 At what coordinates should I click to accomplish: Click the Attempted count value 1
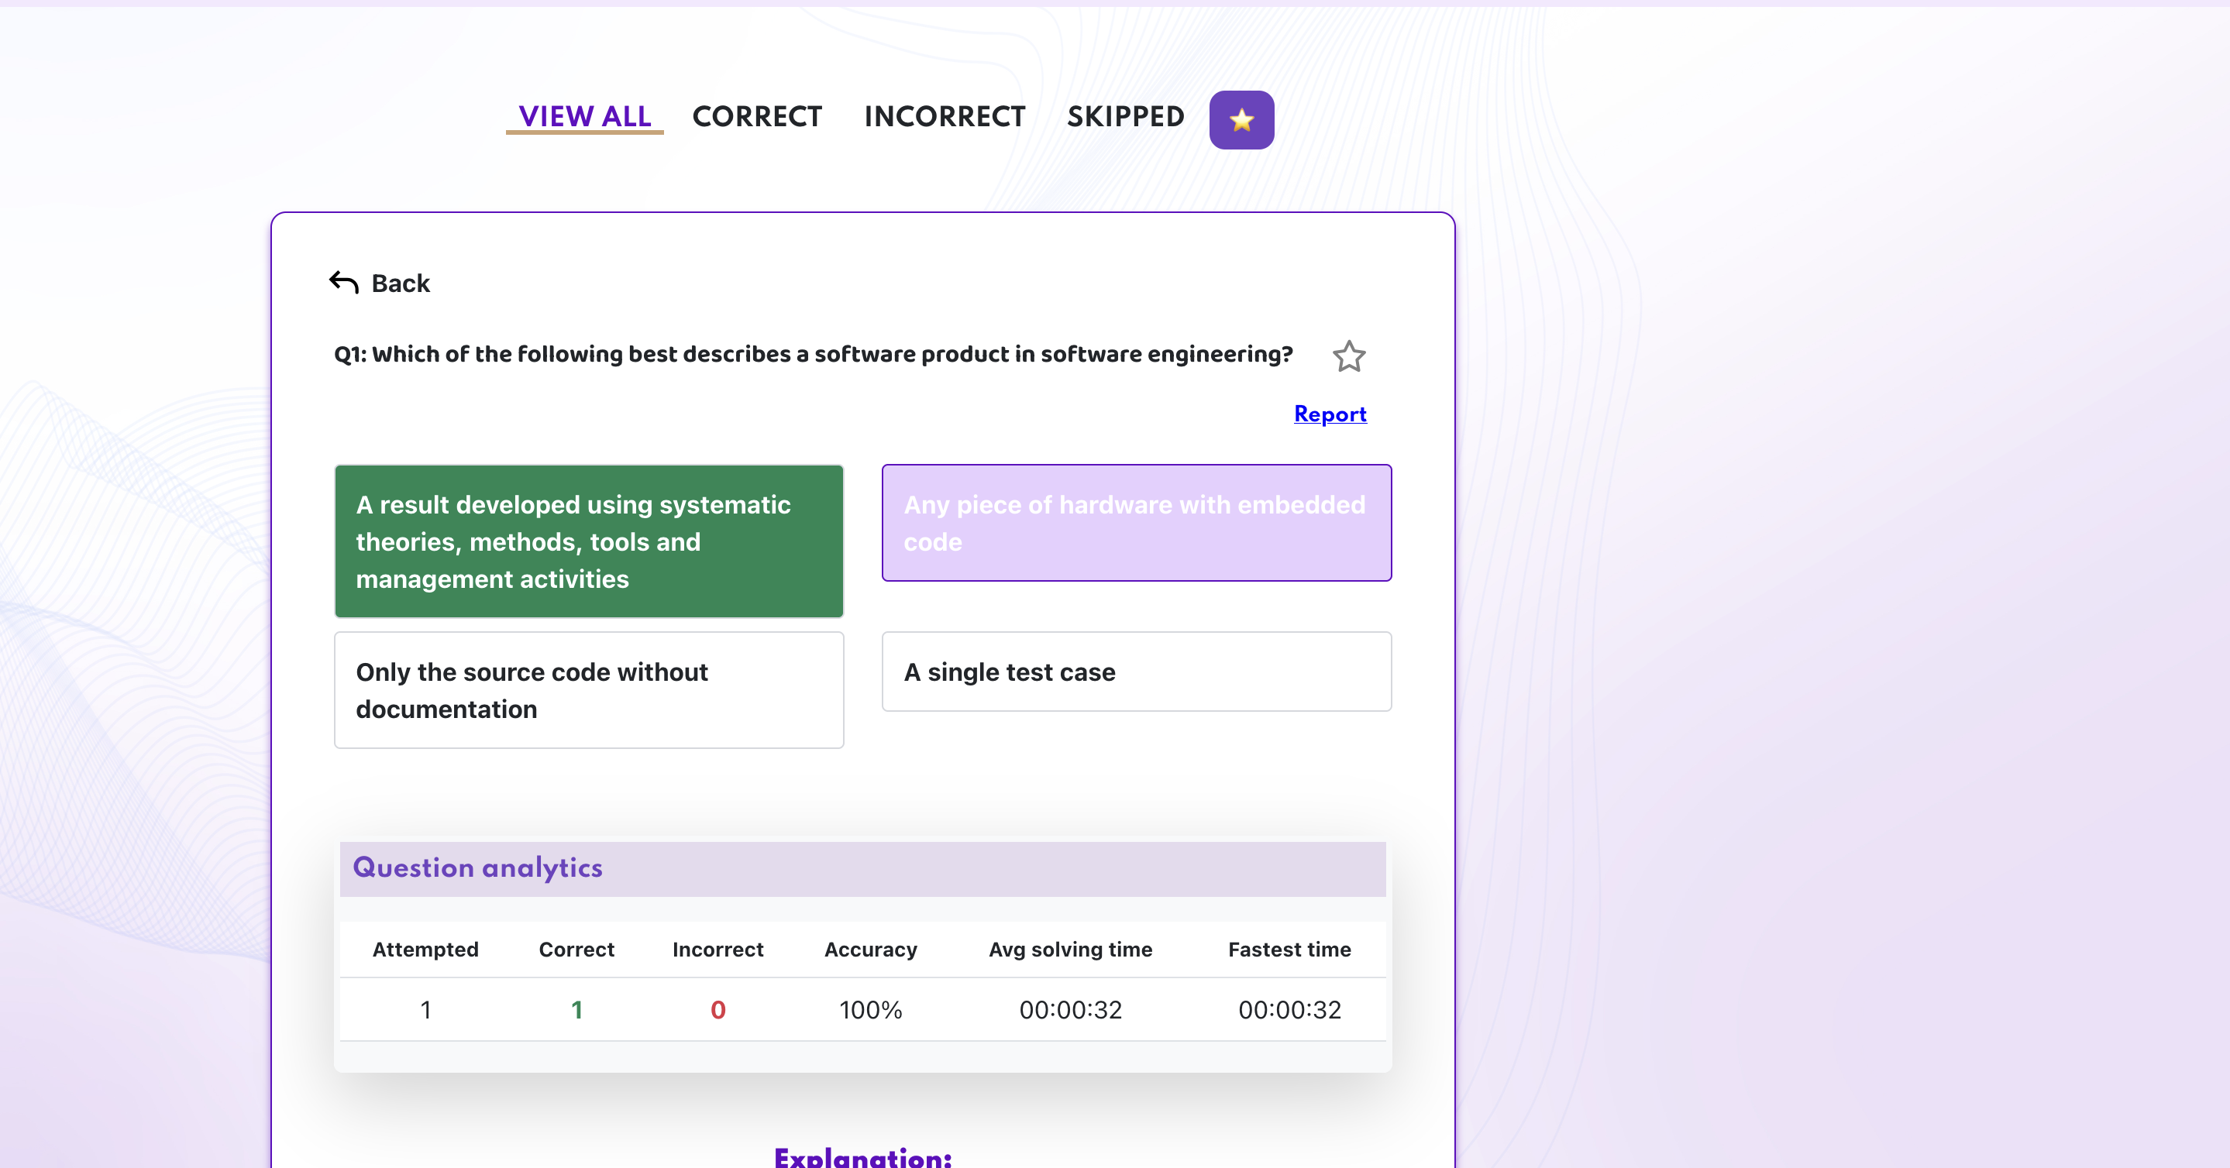425,1010
